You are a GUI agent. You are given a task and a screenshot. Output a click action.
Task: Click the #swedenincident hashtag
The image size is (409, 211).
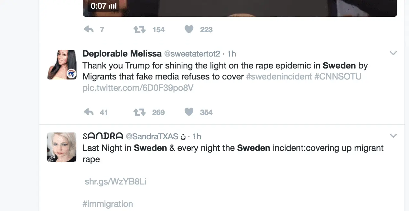pos(279,77)
